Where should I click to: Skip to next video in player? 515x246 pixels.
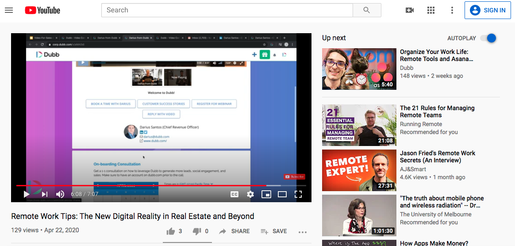[x=45, y=194]
